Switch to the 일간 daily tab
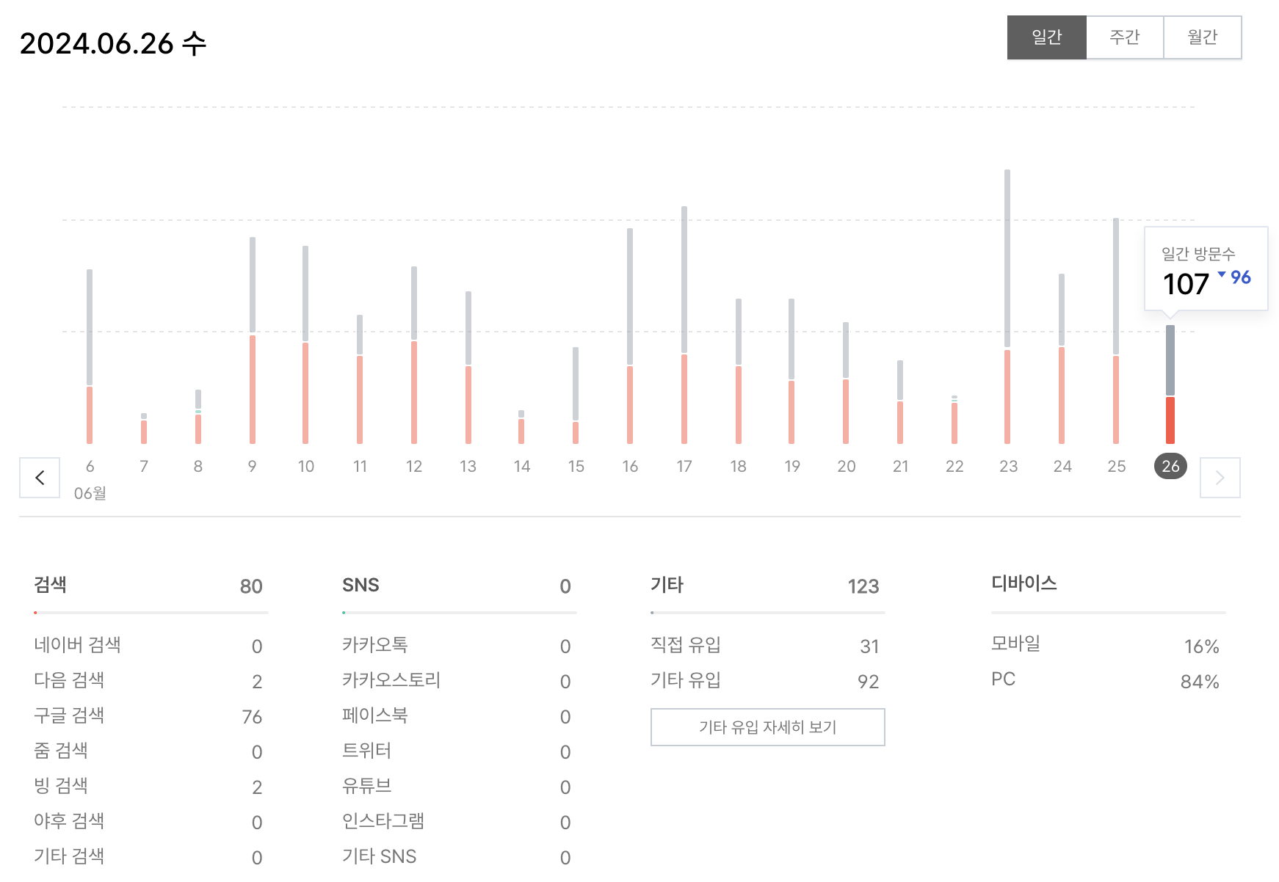Viewport: 1279px width, 882px height. (x=1047, y=37)
